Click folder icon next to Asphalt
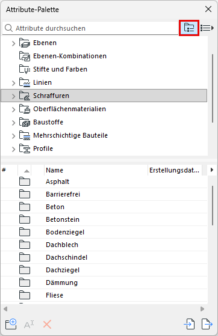 [25, 182]
